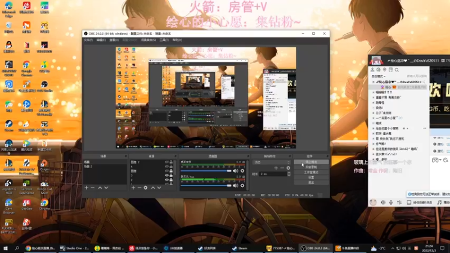Screen dimensions: 450x253
Task: Mute the desktop audio speaker icon
Action: [235, 171]
